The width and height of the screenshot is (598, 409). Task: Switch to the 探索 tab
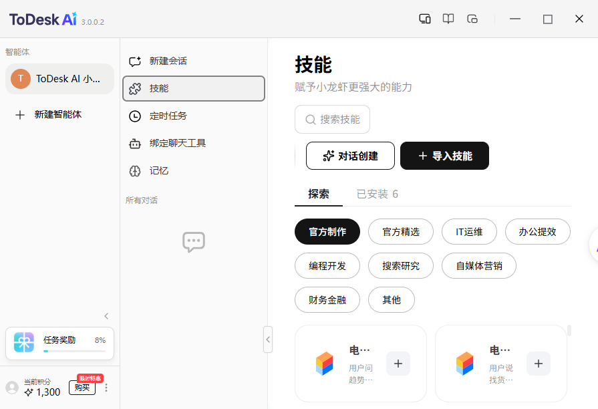pos(319,194)
